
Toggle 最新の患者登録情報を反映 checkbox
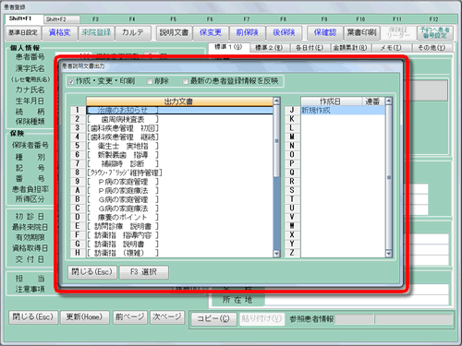click(185, 81)
